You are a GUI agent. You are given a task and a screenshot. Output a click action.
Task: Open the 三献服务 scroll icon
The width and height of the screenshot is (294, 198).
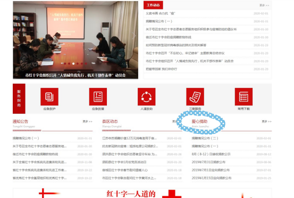(x=195, y=97)
